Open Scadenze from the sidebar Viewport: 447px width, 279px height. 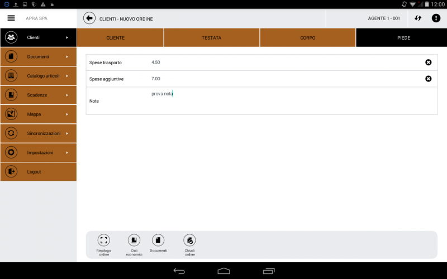37,95
